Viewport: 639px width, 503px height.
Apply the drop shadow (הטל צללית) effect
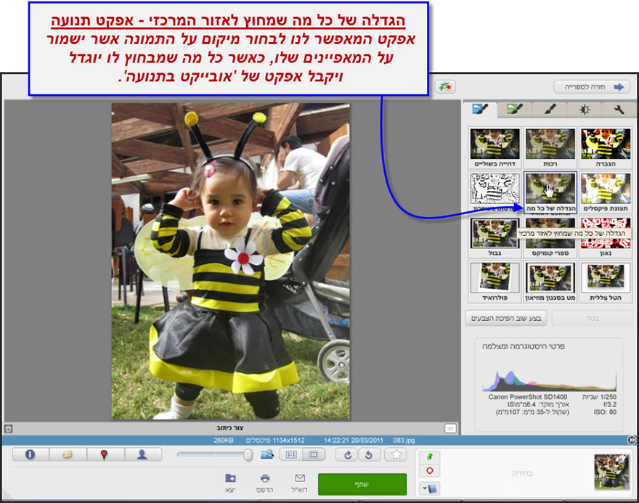[x=606, y=283]
